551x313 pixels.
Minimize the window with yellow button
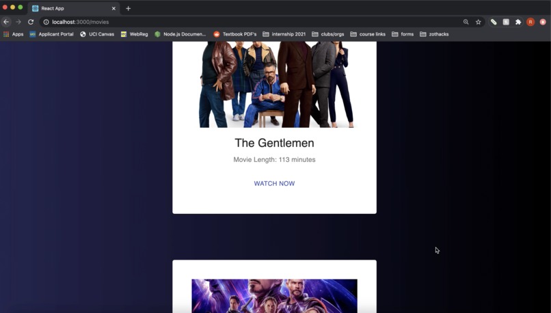pos(13,8)
